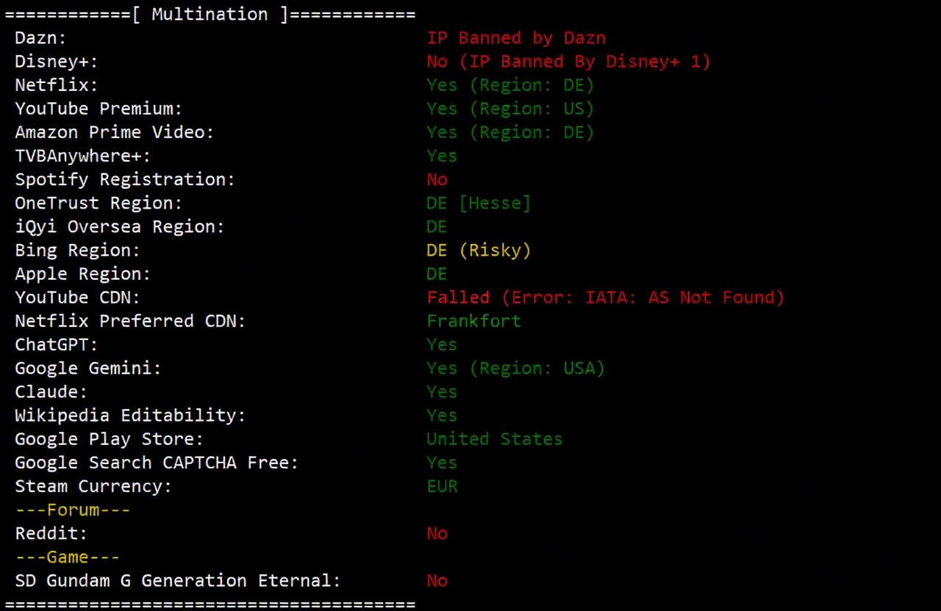Click "No" result for SD Gundam G Generation
Viewport: 941px width, 611px height.
pos(437,580)
